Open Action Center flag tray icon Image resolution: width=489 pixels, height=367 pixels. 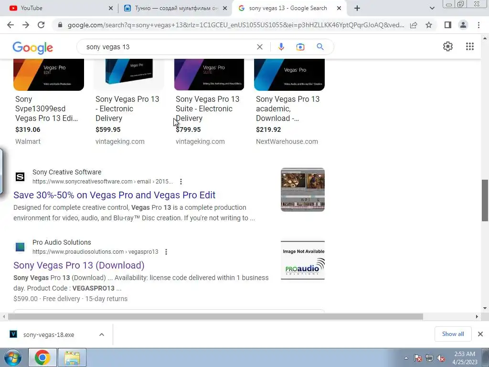coord(418,358)
